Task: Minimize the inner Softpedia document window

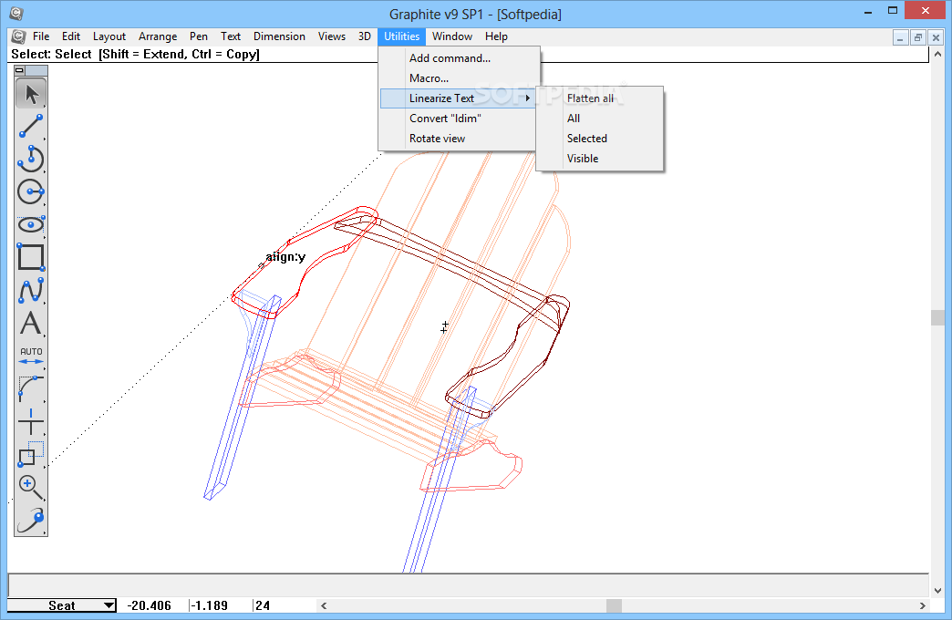Action: (900, 37)
